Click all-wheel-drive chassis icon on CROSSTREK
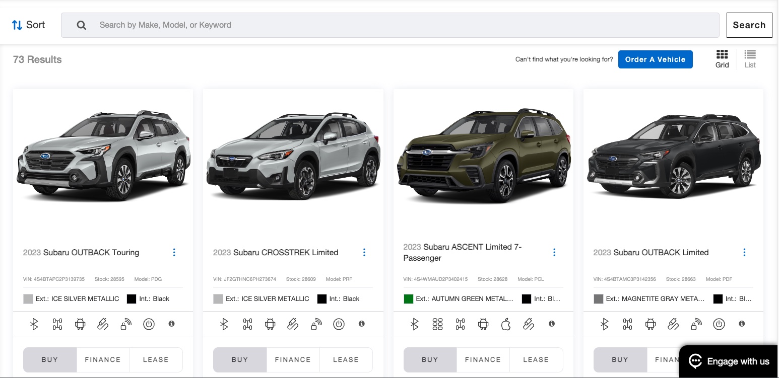This screenshot has height=378, width=779. pyautogui.click(x=247, y=324)
